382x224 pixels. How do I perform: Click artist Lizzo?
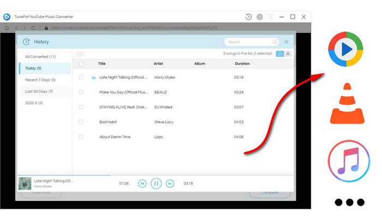point(159,137)
